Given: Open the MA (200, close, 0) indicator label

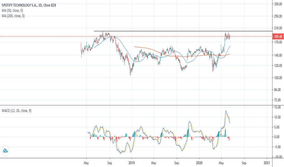Looking at the screenshot, I should [13, 16].
